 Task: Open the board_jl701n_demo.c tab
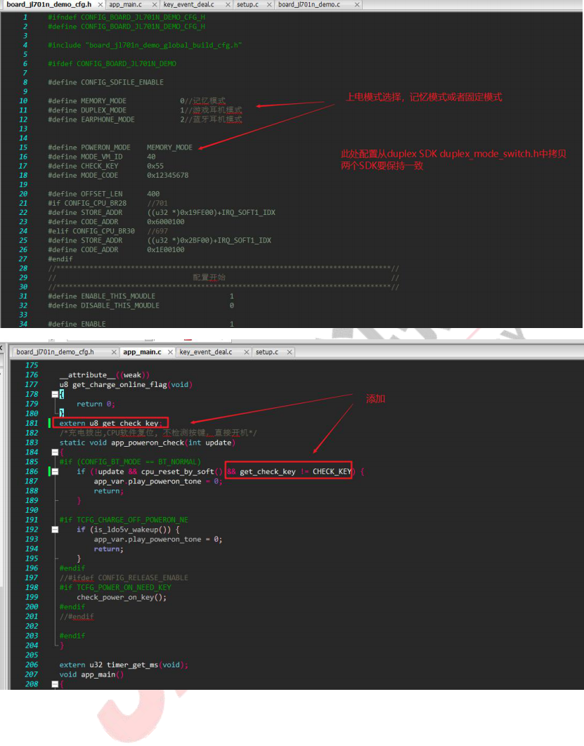[309, 5]
